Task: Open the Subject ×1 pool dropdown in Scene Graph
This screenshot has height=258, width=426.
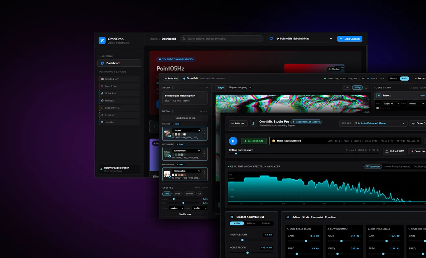Action: (x=391, y=104)
